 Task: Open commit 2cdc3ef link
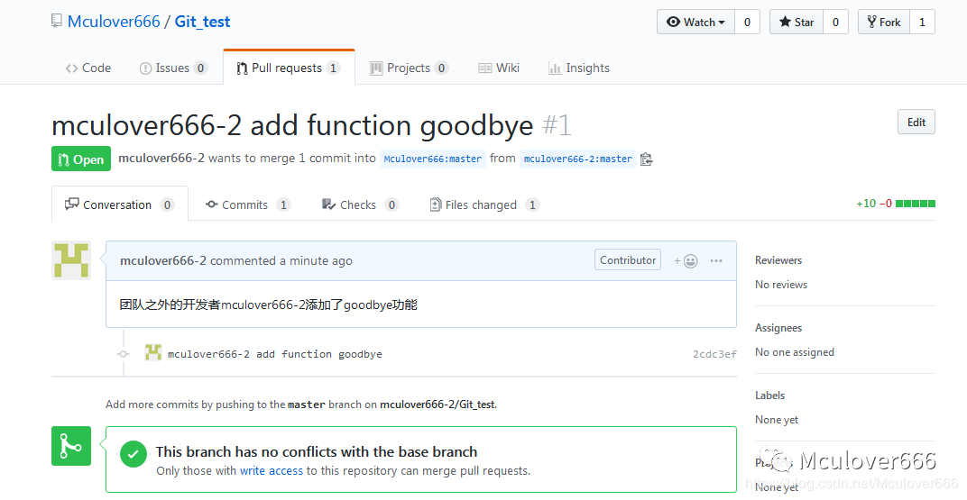coord(714,354)
